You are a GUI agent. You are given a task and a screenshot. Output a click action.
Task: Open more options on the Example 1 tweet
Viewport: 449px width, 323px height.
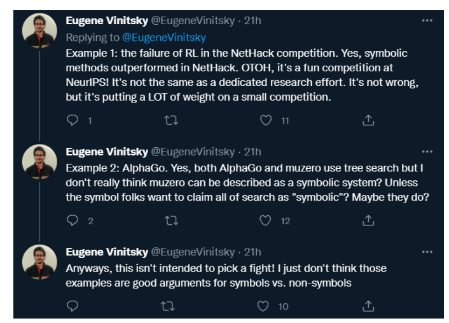(x=427, y=20)
